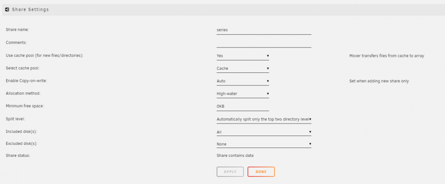Open the Included disk(s) dropdown

tap(264, 132)
